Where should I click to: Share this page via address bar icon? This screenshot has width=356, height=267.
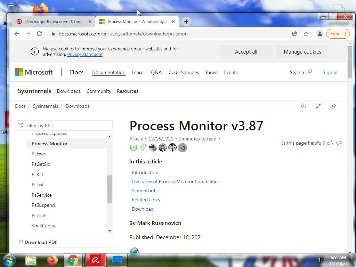click(295, 34)
